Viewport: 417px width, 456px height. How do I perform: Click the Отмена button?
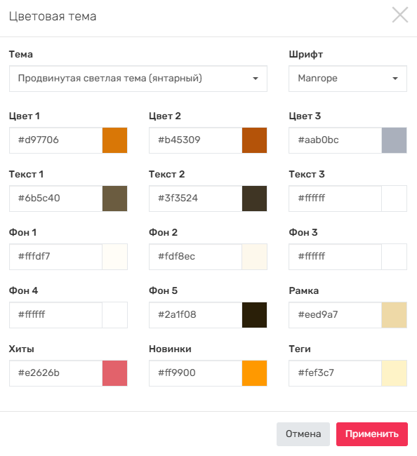(303, 434)
